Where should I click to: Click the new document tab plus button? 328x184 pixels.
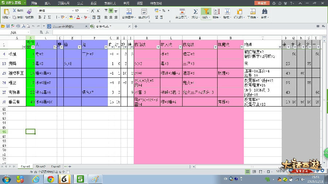click(136, 26)
